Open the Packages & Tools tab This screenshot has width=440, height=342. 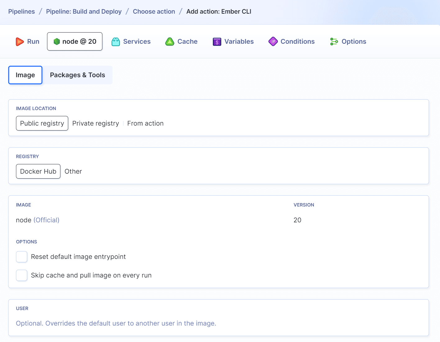point(77,75)
